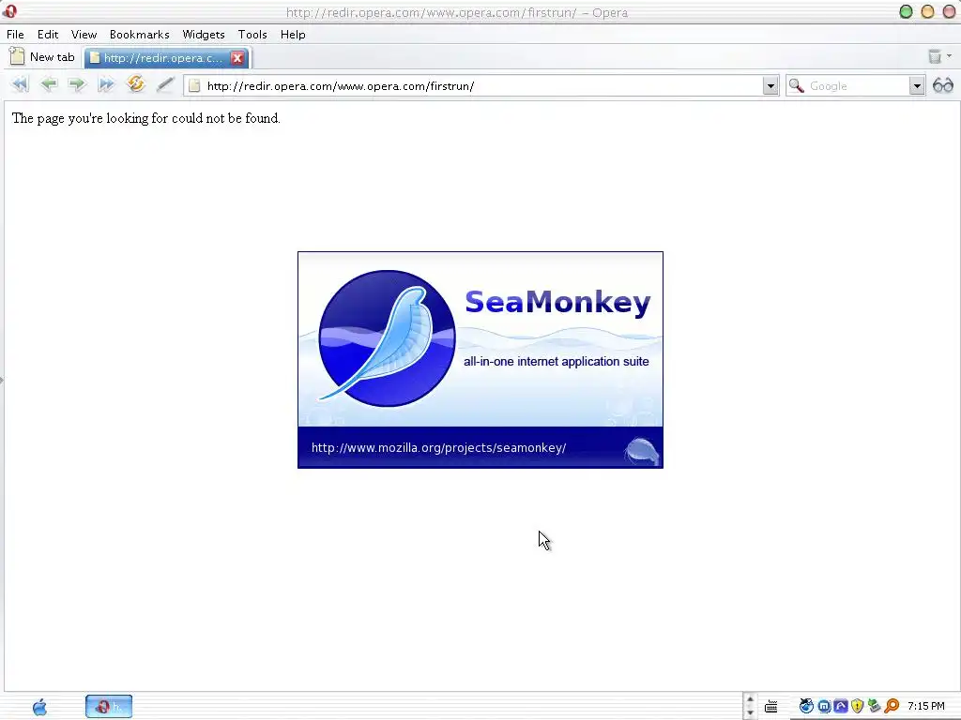The image size is (961, 720).
Task: Expand the arrow beside the trash icon
Action: coord(949,55)
